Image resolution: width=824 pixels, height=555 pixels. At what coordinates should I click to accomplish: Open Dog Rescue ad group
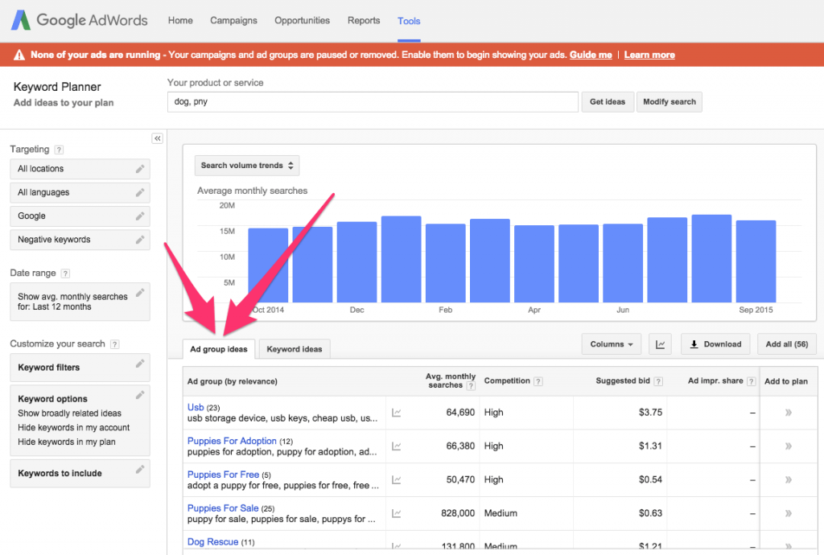(x=212, y=542)
